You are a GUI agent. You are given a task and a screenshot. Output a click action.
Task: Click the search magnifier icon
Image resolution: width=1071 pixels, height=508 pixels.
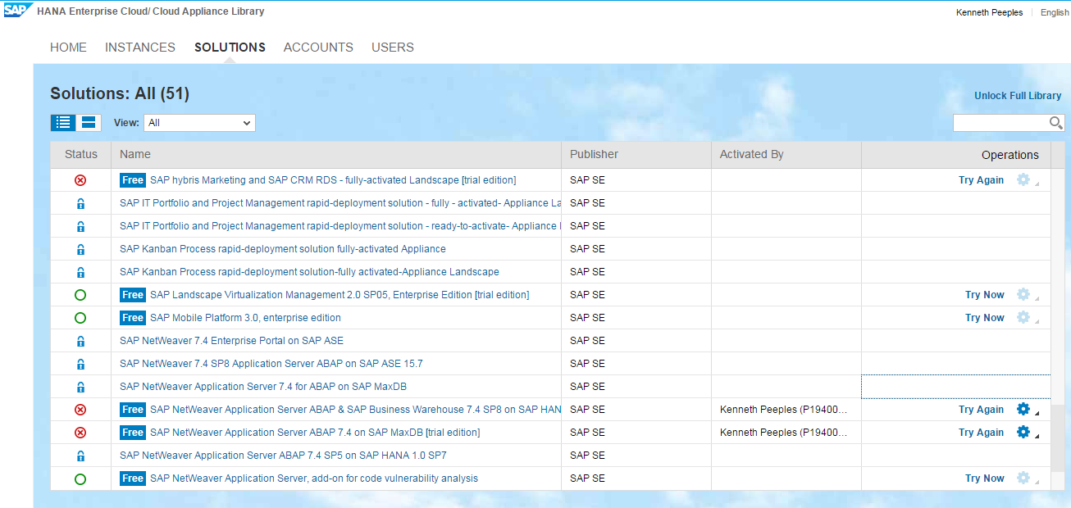1056,123
